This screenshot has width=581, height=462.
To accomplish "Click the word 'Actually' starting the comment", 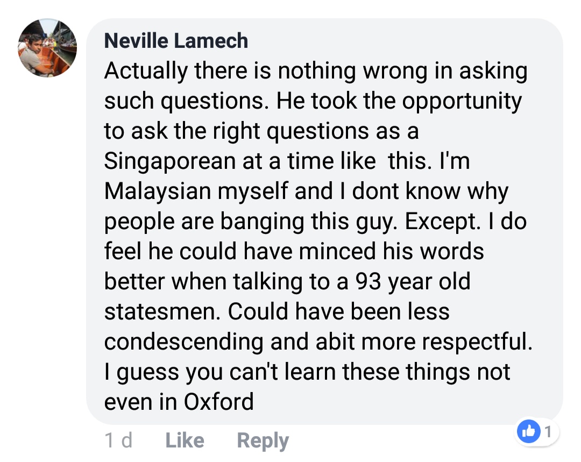I will (x=139, y=72).
